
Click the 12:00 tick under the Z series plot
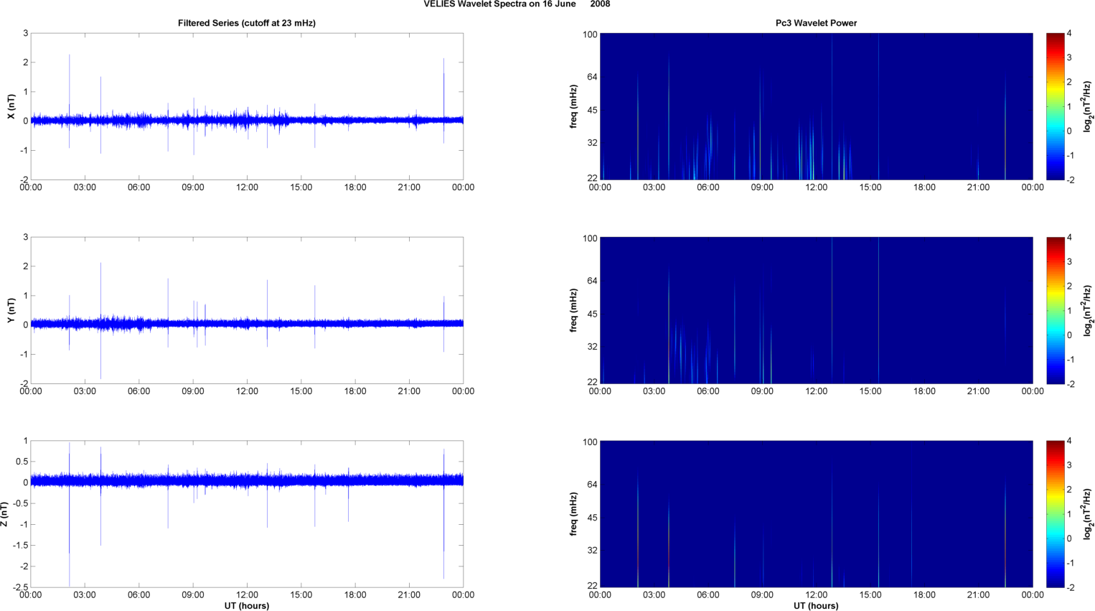tap(247, 594)
